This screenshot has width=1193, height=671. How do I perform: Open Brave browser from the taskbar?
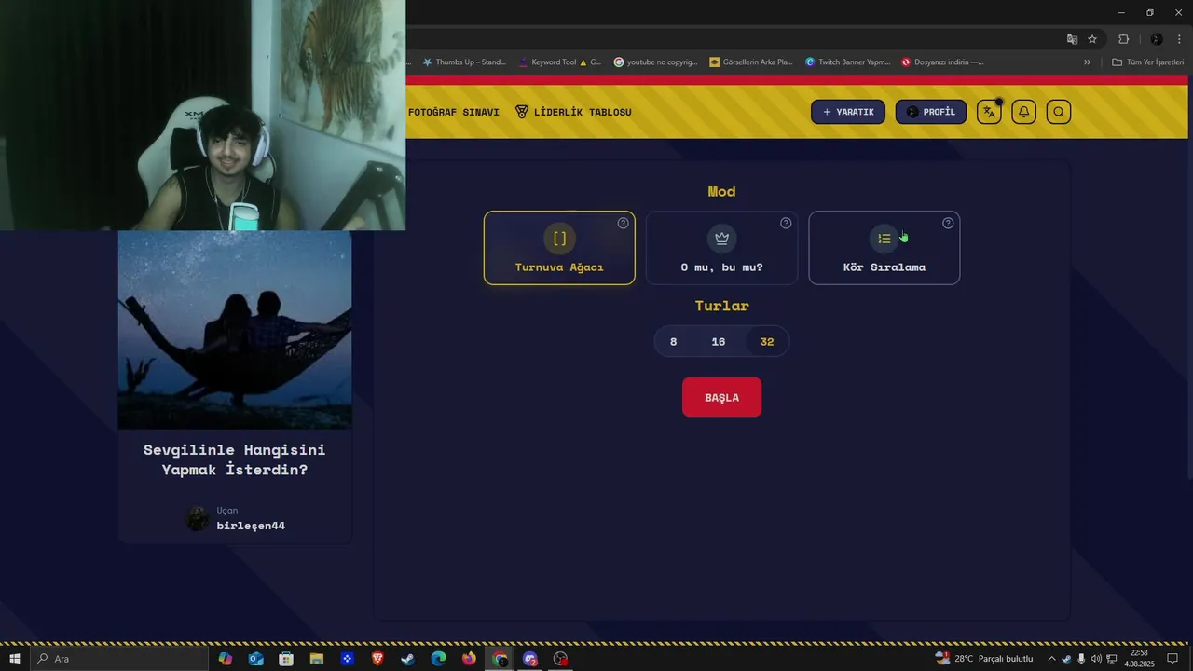pyautogui.click(x=377, y=659)
